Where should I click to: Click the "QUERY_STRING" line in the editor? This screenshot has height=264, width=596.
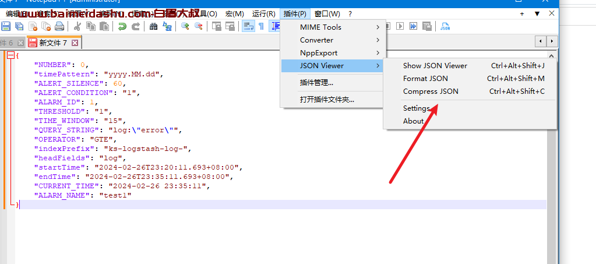[108, 130]
